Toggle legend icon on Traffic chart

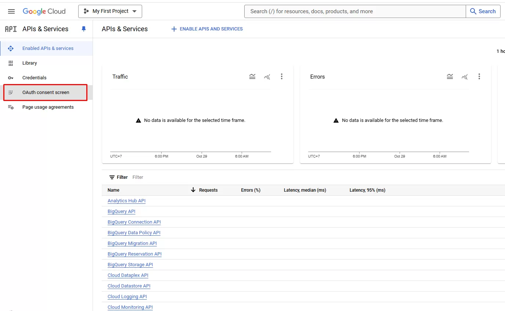pyautogui.click(x=252, y=76)
